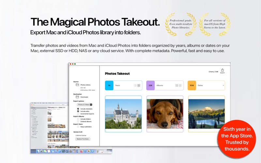
Task: Open Finder from the dock
Action: click(38, 151)
